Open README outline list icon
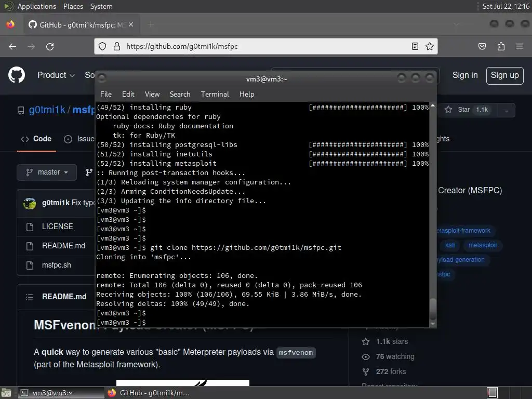 (x=30, y=297)
